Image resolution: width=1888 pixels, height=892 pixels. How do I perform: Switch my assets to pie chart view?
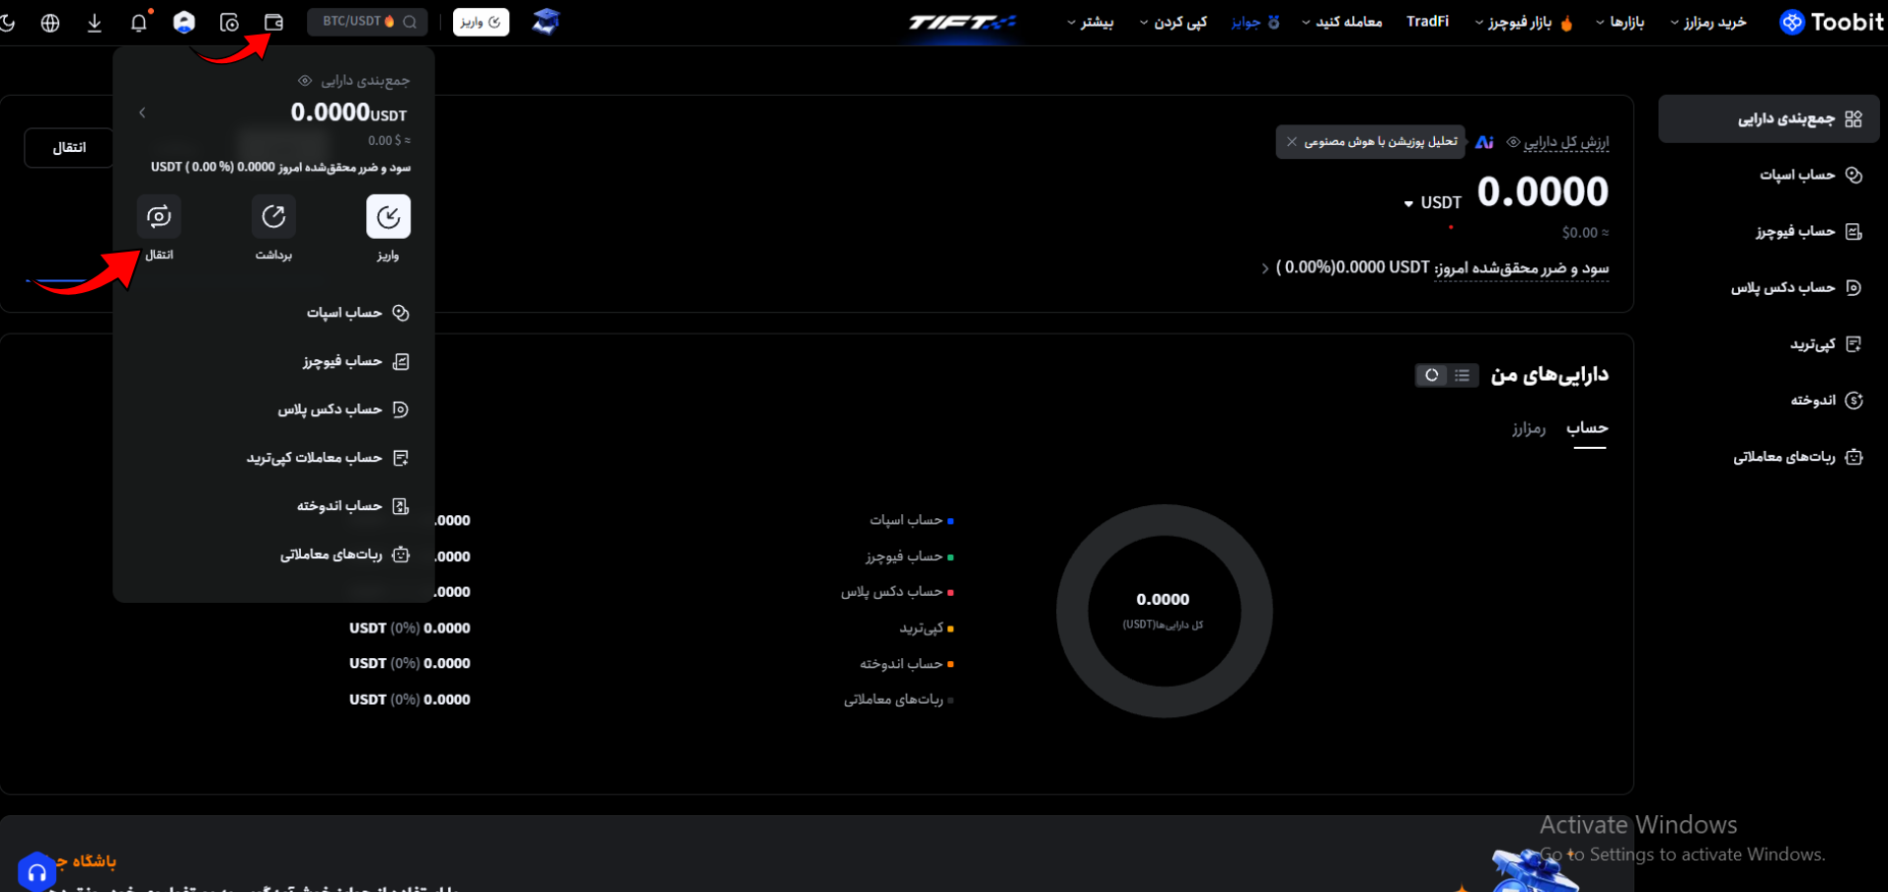pos(1432,375)
